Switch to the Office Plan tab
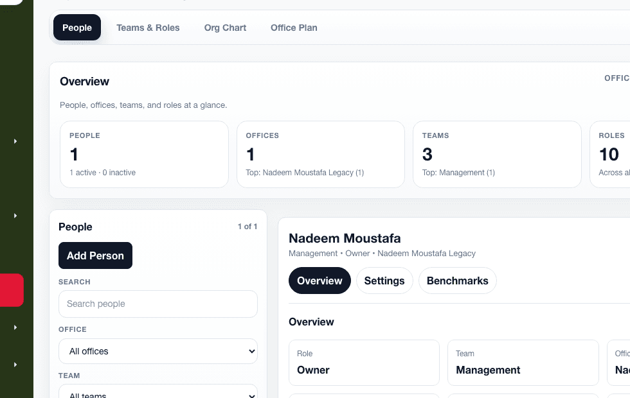630x398 pixels. click(294, 28)
